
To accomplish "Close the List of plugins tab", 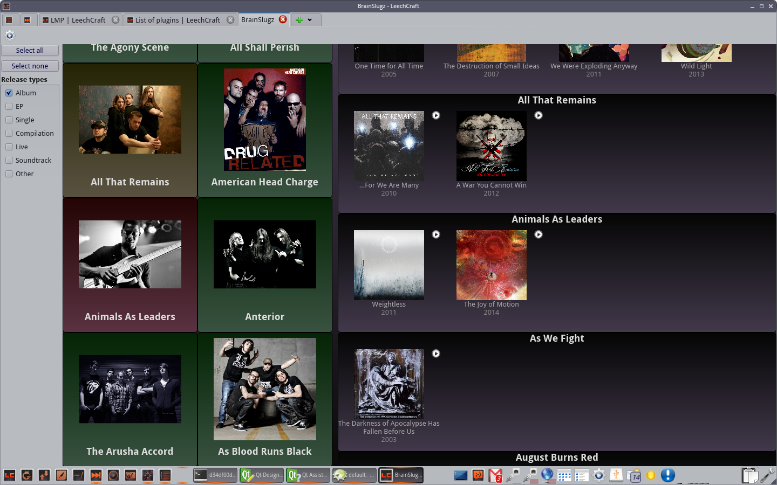I will pos(230,20).
